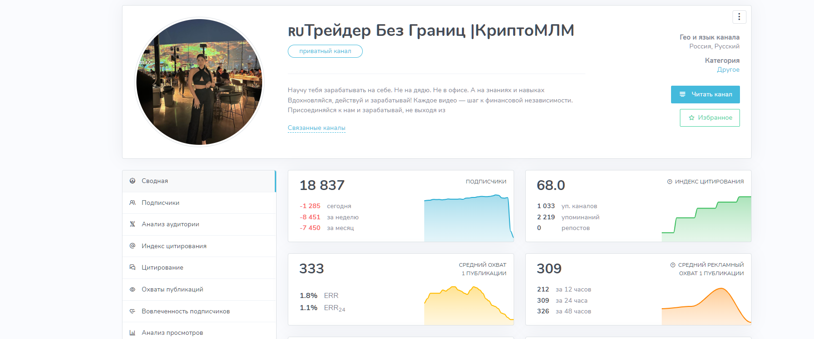Screen dimensions: 814x339
Task: Open the Связанные каналы link
Action: (x=317, y=128)
